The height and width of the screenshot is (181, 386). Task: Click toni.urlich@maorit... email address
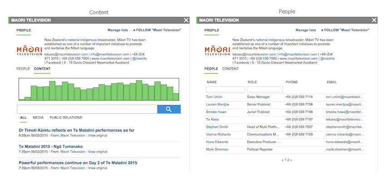click(344, 97)
